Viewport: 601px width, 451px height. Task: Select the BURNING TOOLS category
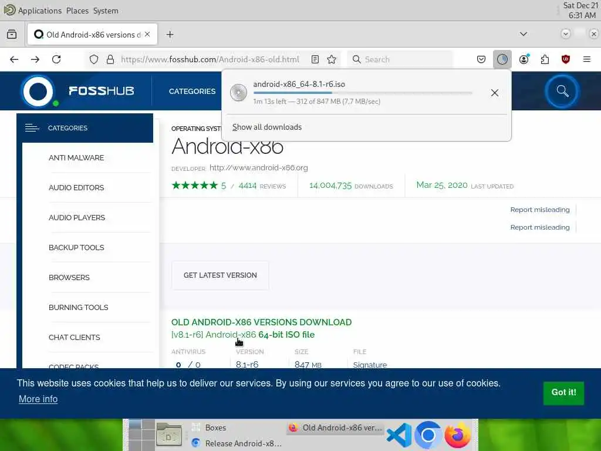tap(78, 307)
